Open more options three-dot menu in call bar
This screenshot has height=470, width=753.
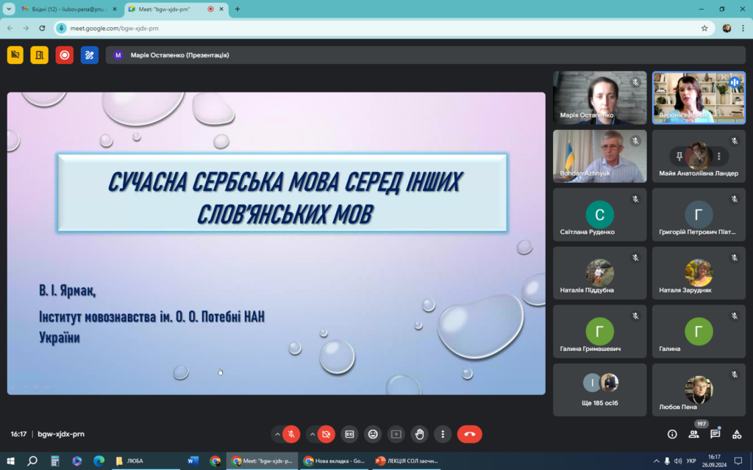click(x=442, y=434)
